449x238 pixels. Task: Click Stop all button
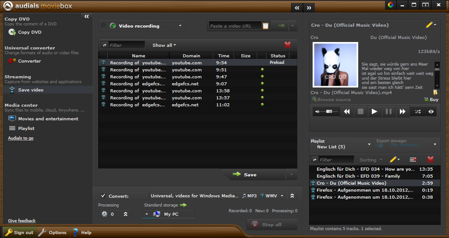pyautogui.click(x=271, y=224)
